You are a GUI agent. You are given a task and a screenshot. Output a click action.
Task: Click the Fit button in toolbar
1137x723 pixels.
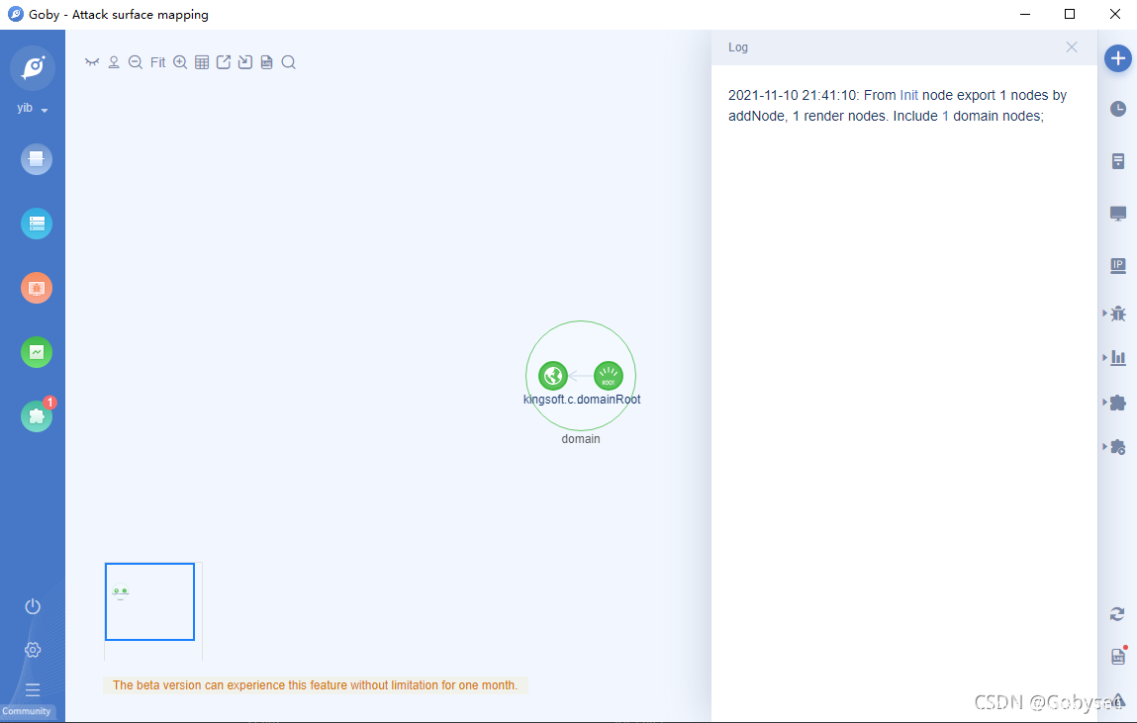click(x=158, y=62)
